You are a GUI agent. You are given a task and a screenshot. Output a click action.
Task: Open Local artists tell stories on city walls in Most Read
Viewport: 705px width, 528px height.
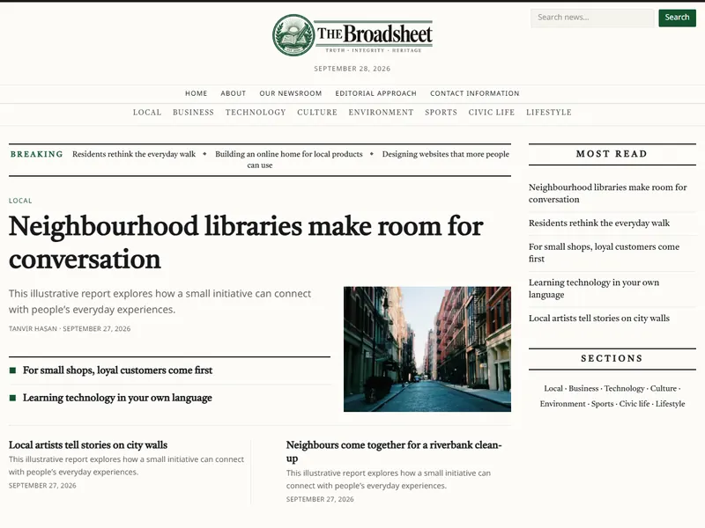coord(599,319)
